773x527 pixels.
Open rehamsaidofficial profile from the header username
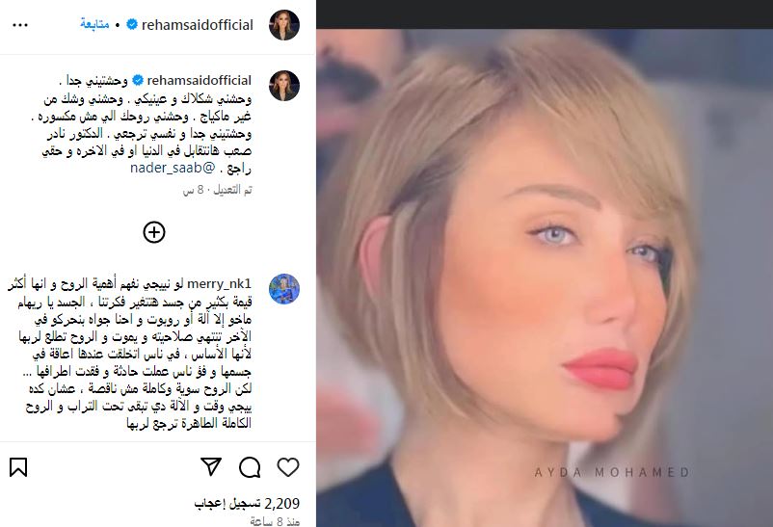[x=198, y=25]
